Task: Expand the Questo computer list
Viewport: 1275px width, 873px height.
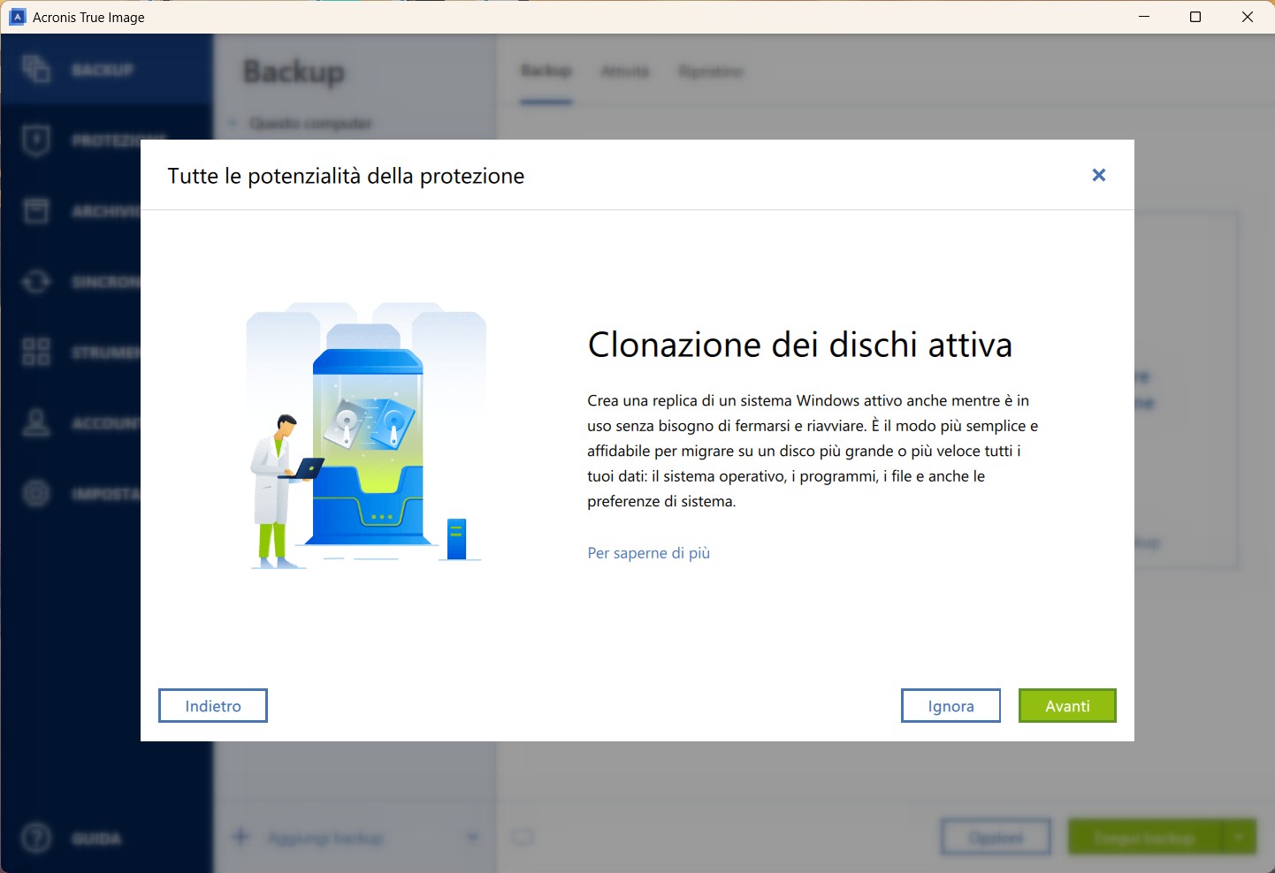Action: (233, 123)
